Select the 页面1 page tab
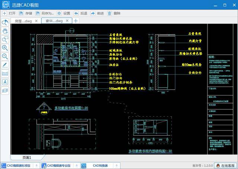 click(x=27, y=157)
